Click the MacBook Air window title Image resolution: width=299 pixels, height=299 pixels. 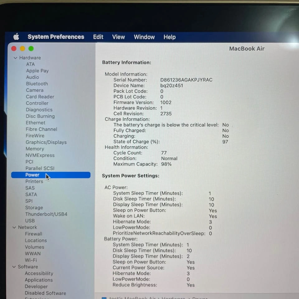[x=247, y=49]
